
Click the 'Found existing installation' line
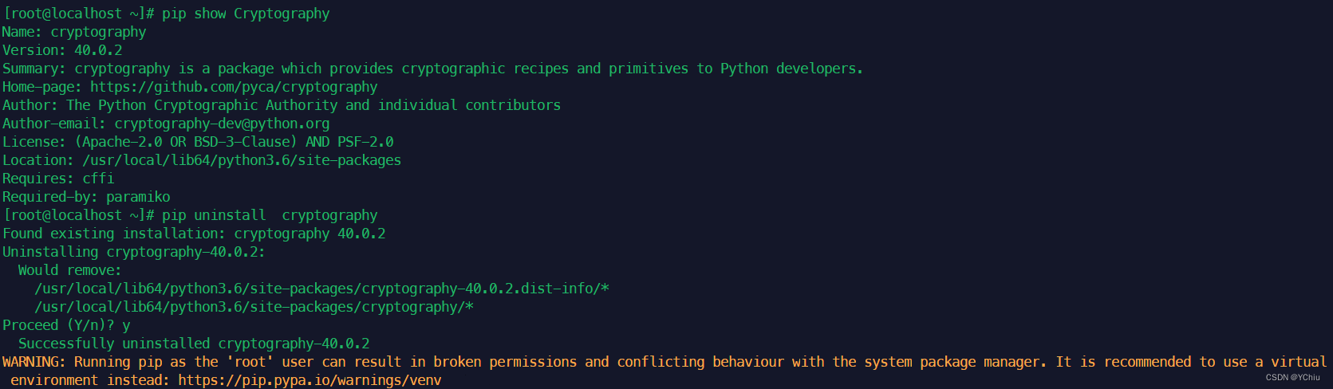[194, 234]
